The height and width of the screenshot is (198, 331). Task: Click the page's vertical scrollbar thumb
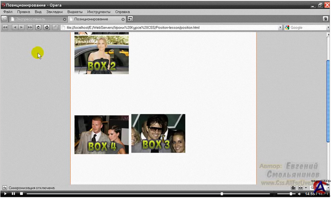pyautogui.click(x=328, y=101)
